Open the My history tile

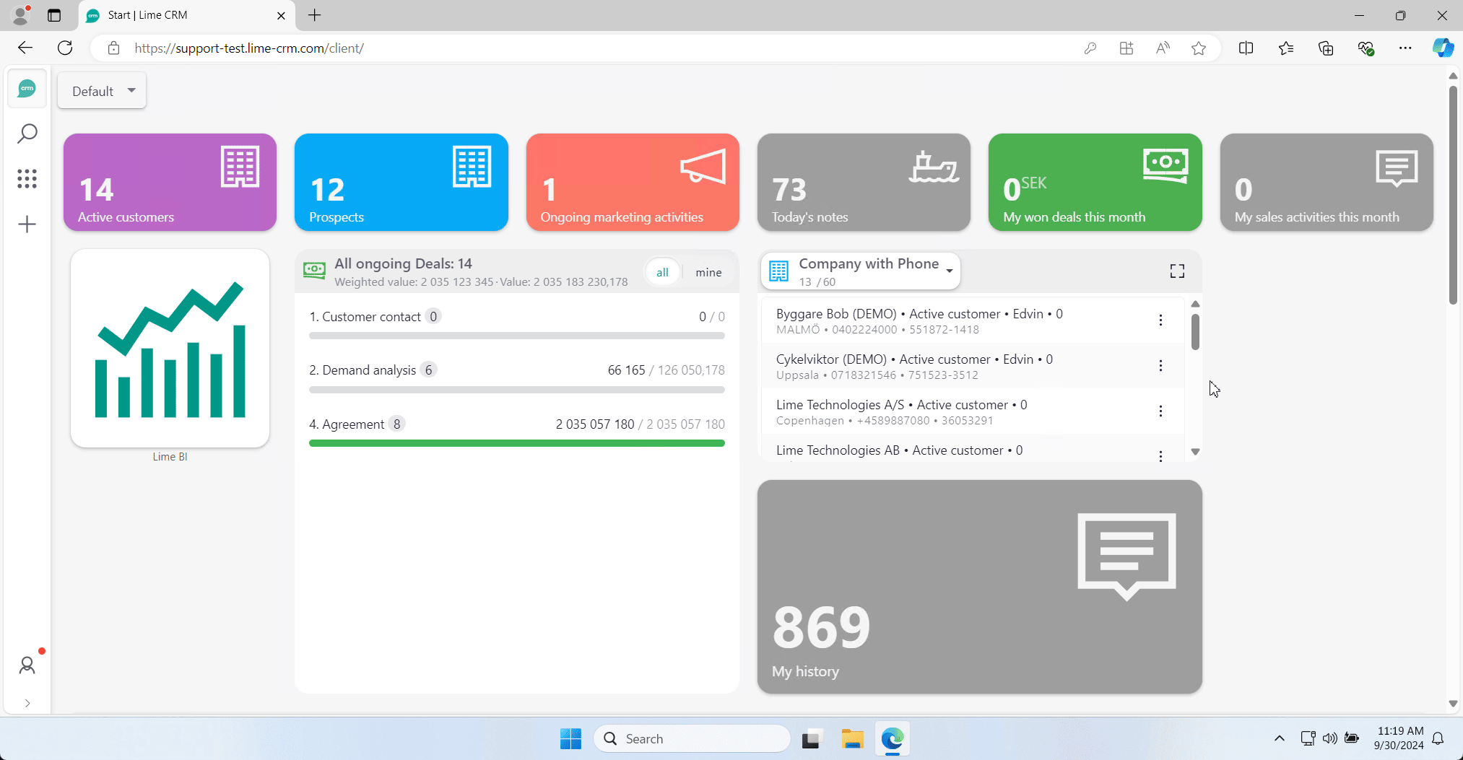[979, 587]
